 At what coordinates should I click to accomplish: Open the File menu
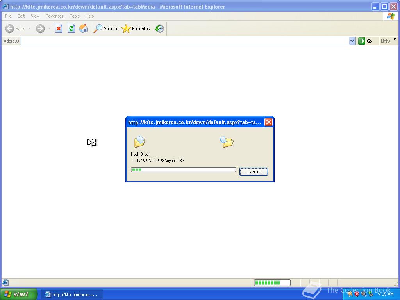click(8, 16)
